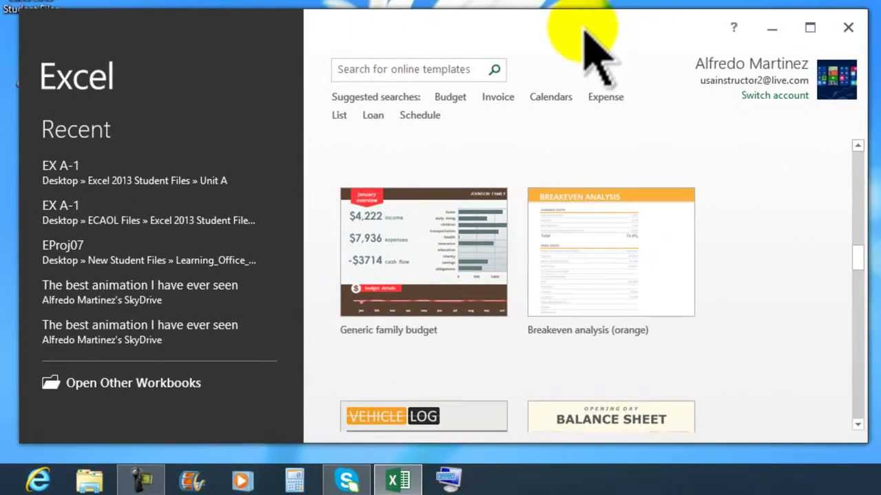
Task: Open the computer keyboard icon in taskbar
Action: pyautogui.click(x=449, y=480)
